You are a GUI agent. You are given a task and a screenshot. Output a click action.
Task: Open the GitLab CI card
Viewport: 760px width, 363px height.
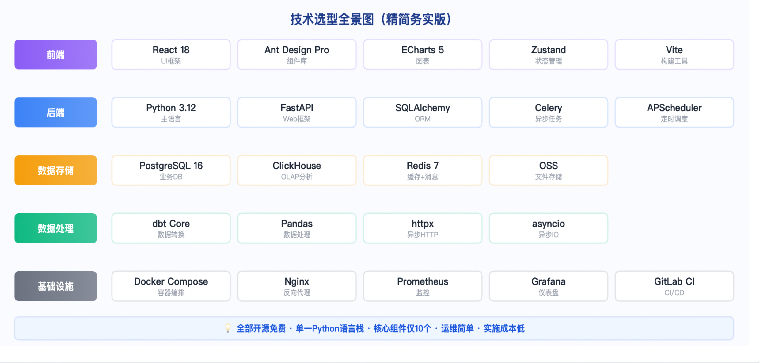[x=674, y=286]
